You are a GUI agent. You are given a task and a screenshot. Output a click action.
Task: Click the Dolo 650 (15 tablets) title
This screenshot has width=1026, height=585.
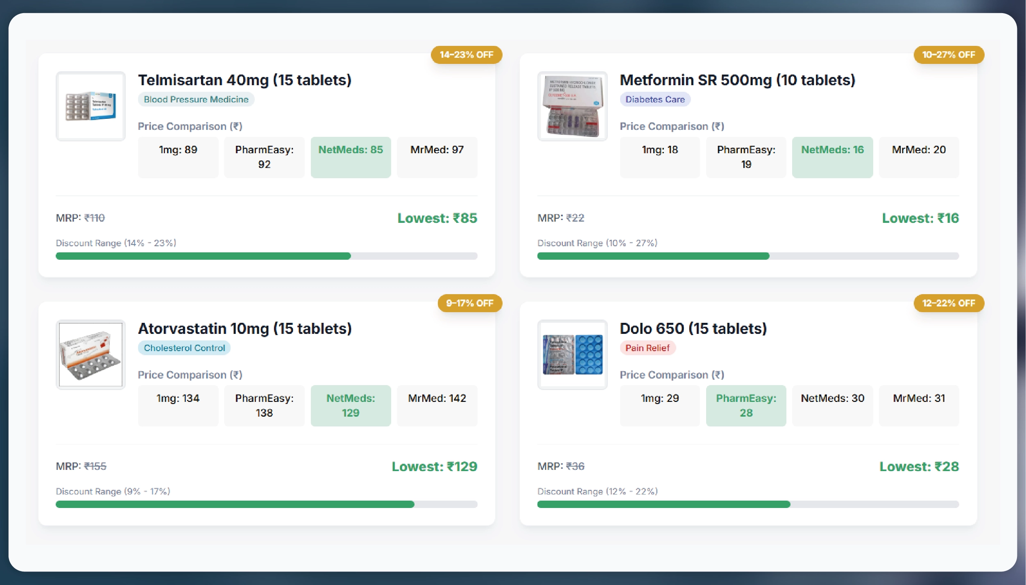point(693,328)
